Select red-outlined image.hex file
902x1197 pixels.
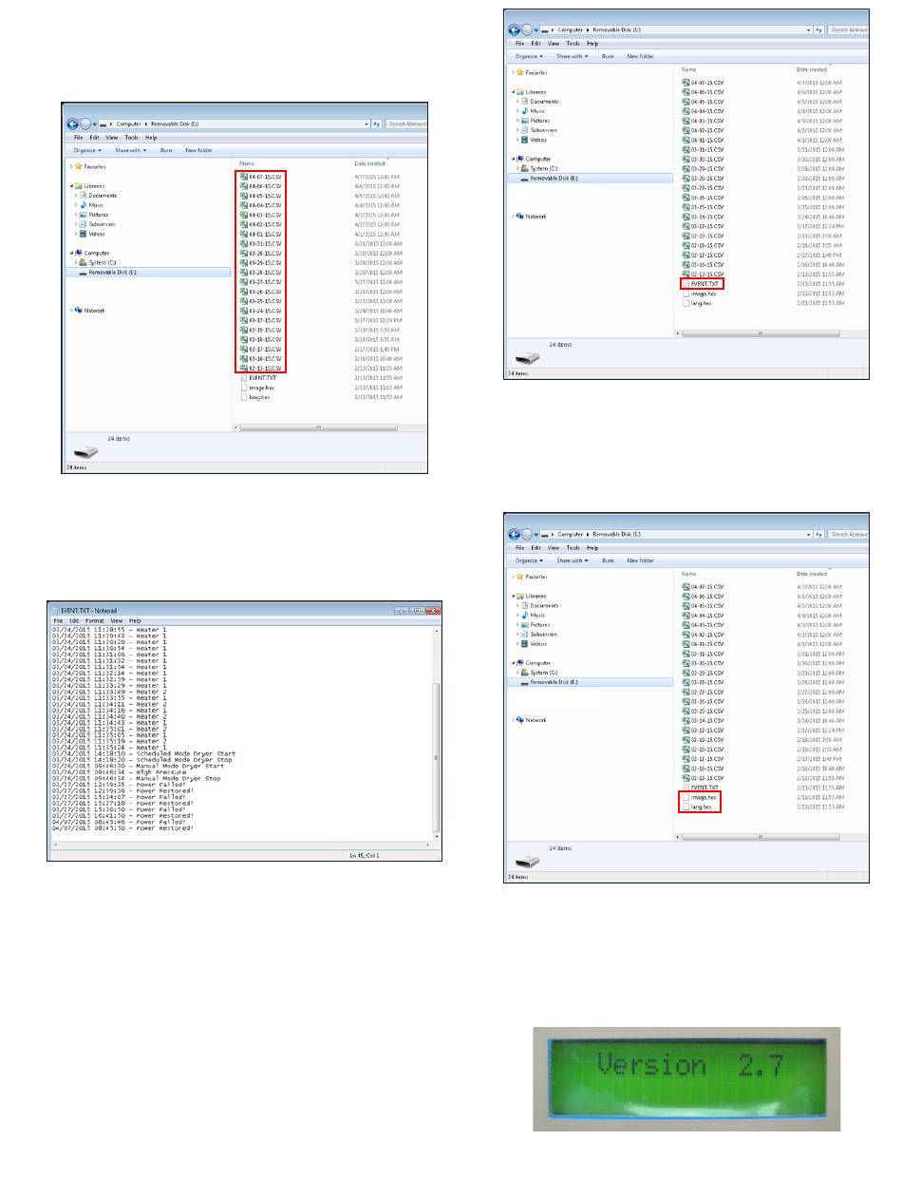click(x=704, y=797)
